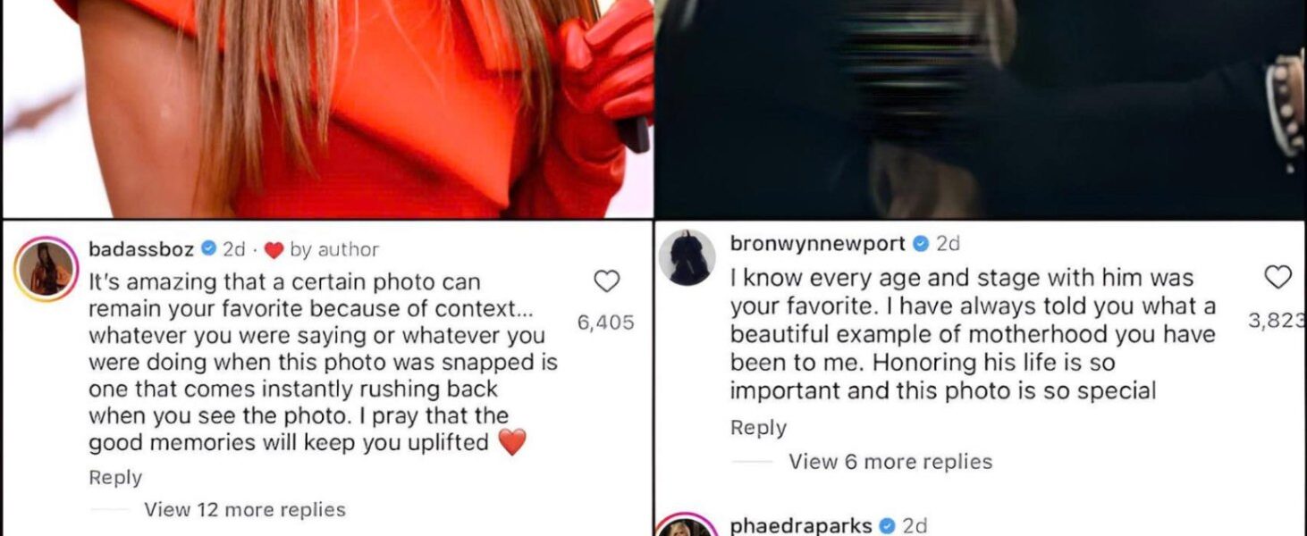Expand View 12 more replies
The height and width of the screenshot is (536, 1307).
pos(245,510)
